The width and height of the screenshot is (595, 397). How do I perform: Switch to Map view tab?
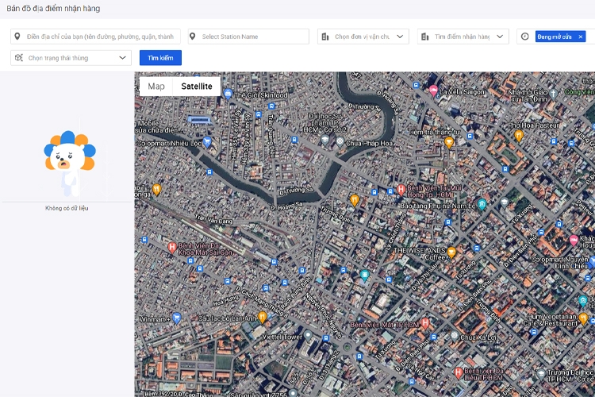click(x=156, y=86)
